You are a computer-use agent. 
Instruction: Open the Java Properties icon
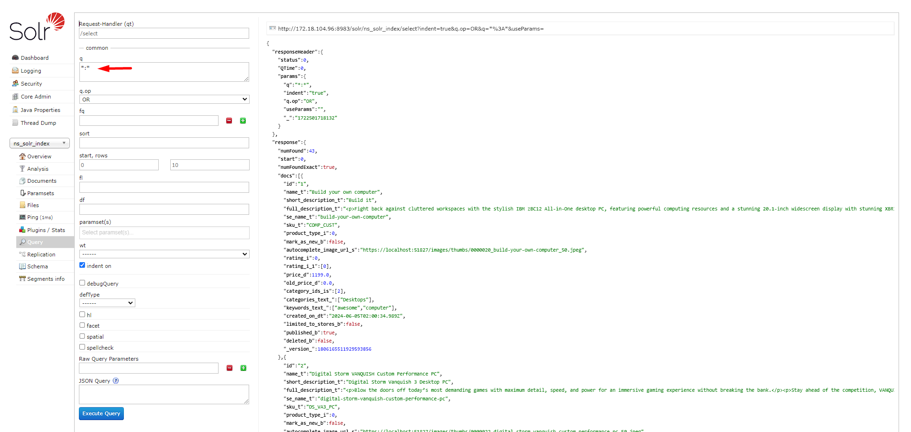tap(15, 110)
